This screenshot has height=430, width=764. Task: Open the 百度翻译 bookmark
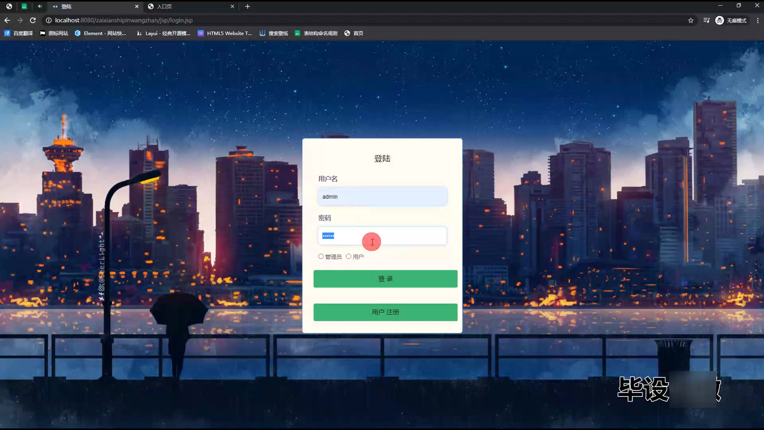click(18, 33)
